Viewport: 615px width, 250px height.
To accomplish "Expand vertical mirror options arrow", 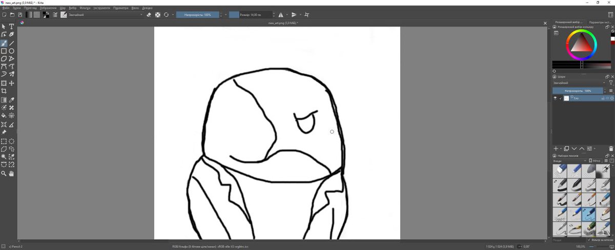I will click(x=301, y=15).
